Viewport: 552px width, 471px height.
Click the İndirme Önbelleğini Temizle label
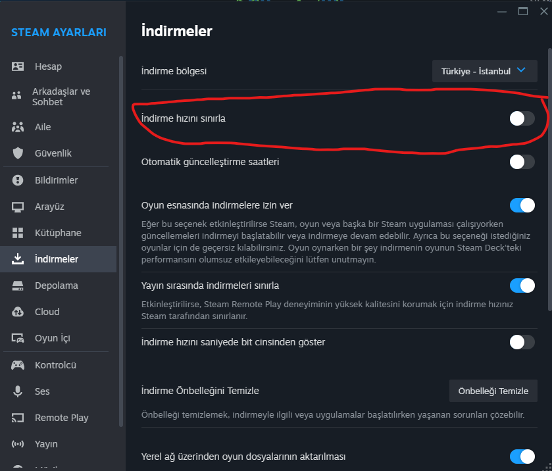point(200,391)
